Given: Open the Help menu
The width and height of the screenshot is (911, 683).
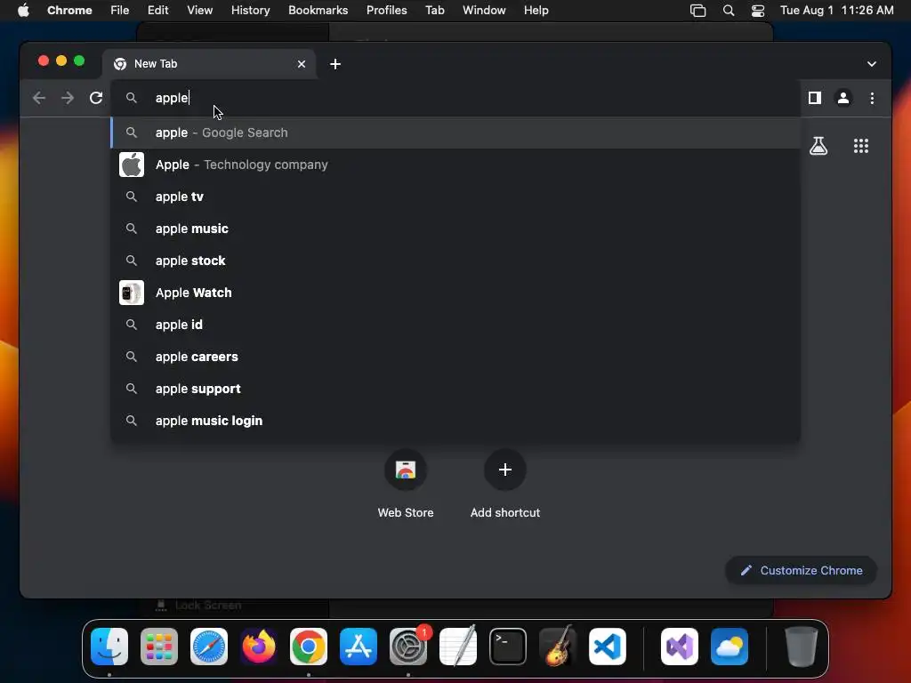Looking at the screenshot, I should click(x=536, y=11).
